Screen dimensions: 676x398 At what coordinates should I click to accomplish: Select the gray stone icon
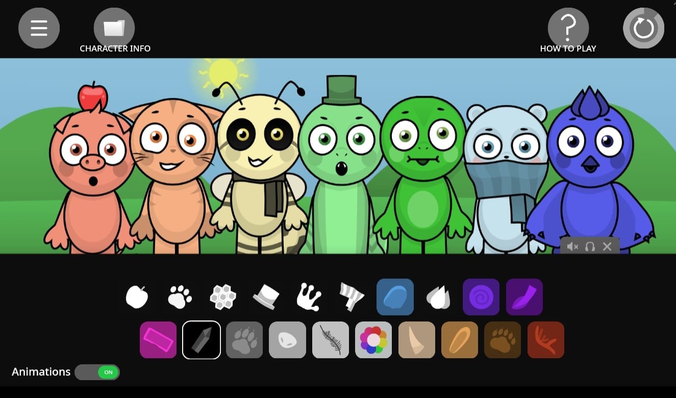[288, 340]
